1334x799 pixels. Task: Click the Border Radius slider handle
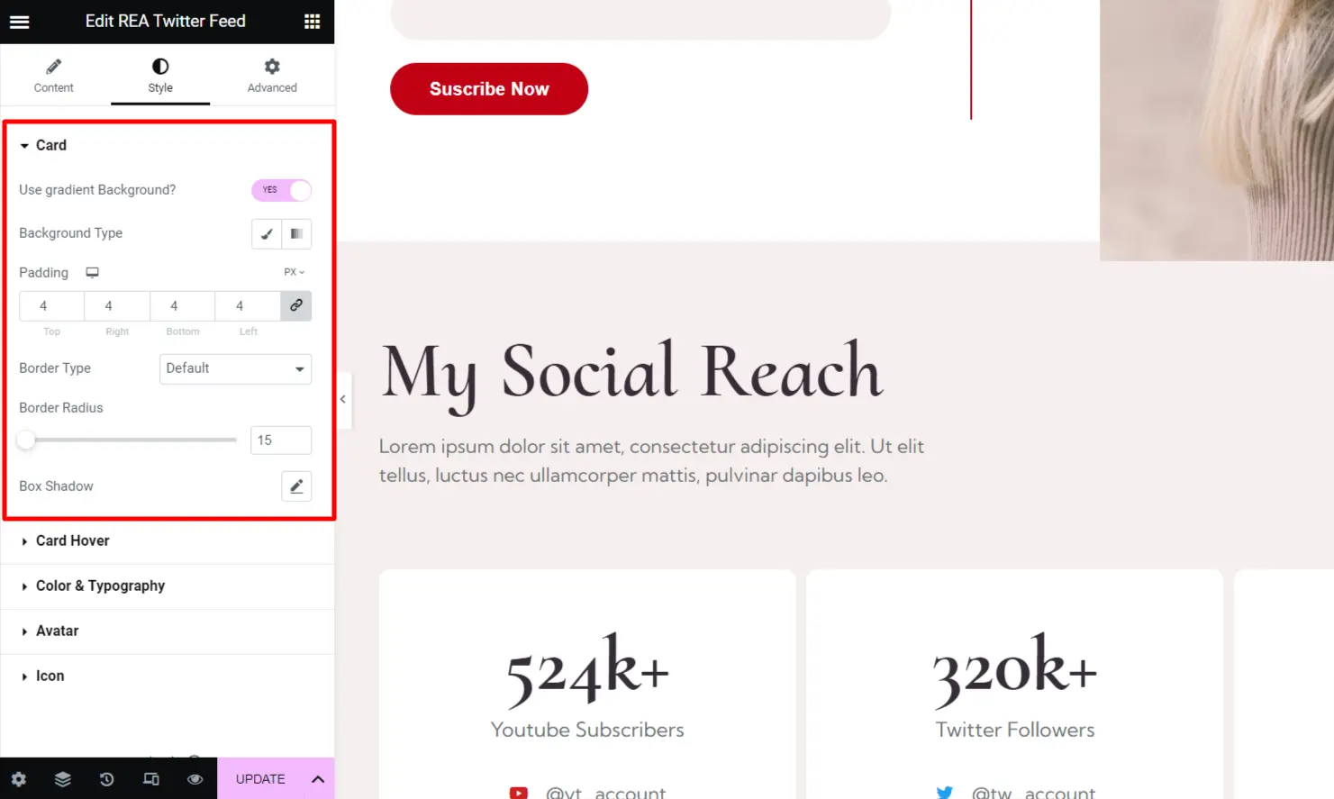tap(26, 440)
